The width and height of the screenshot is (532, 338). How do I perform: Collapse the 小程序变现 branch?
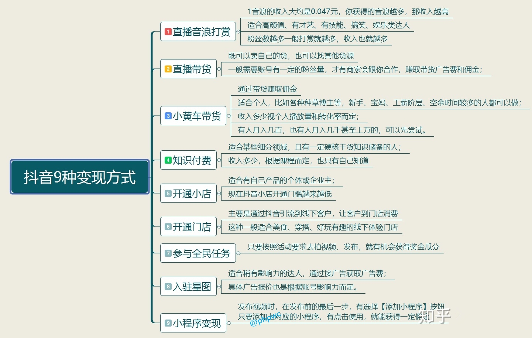(229, 323)
